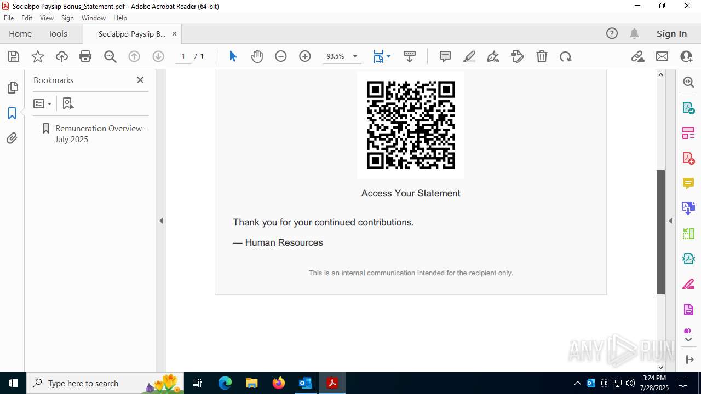Open the find text magnifier
This screenshot has width=701, height=394.
pos(110,56)
